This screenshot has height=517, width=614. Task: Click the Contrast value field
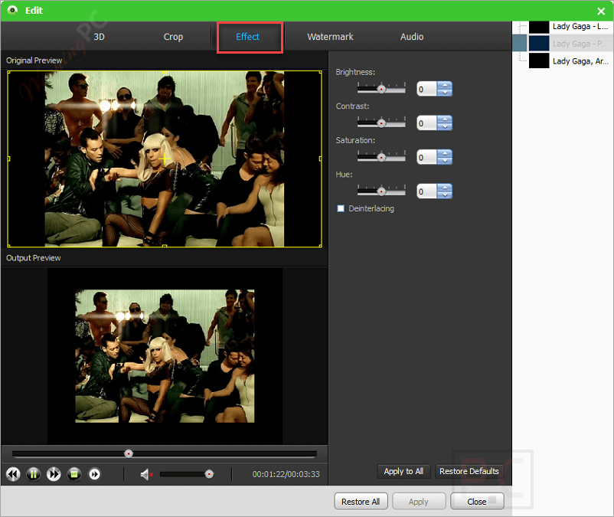point(427,123)
